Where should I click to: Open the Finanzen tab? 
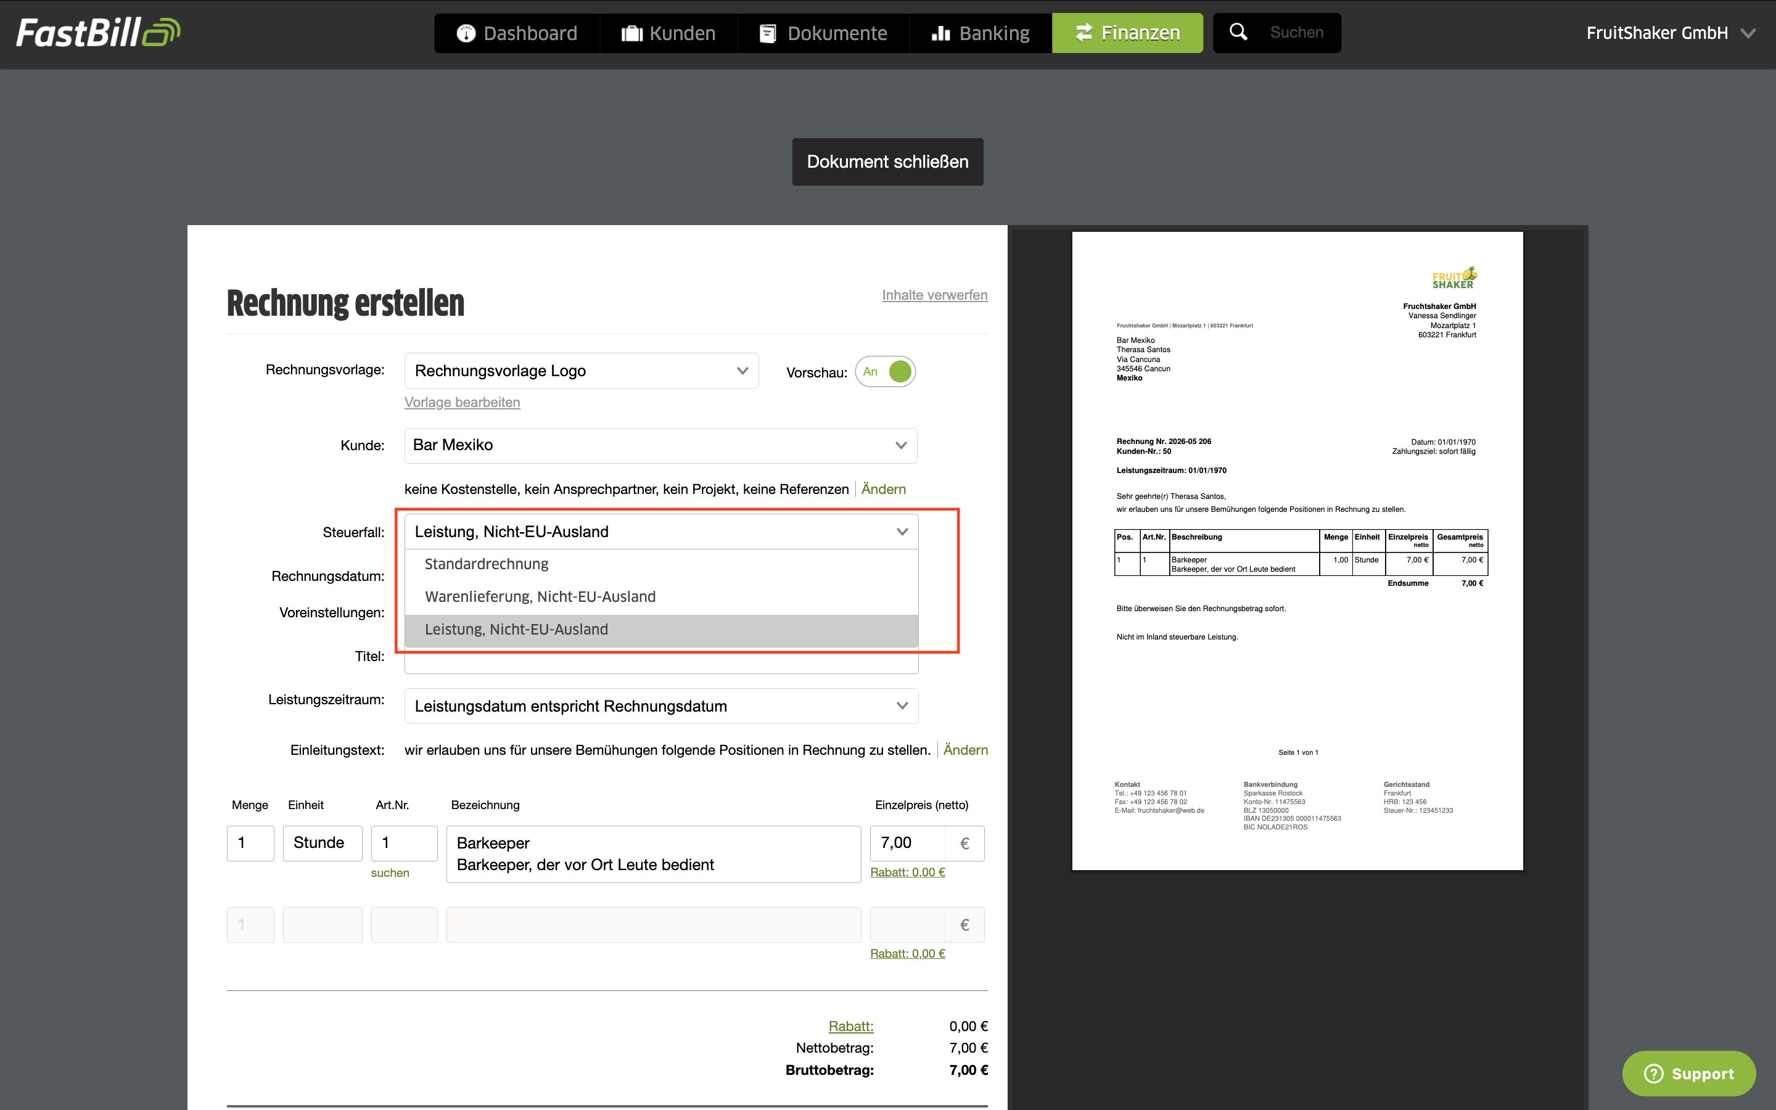1127,33
